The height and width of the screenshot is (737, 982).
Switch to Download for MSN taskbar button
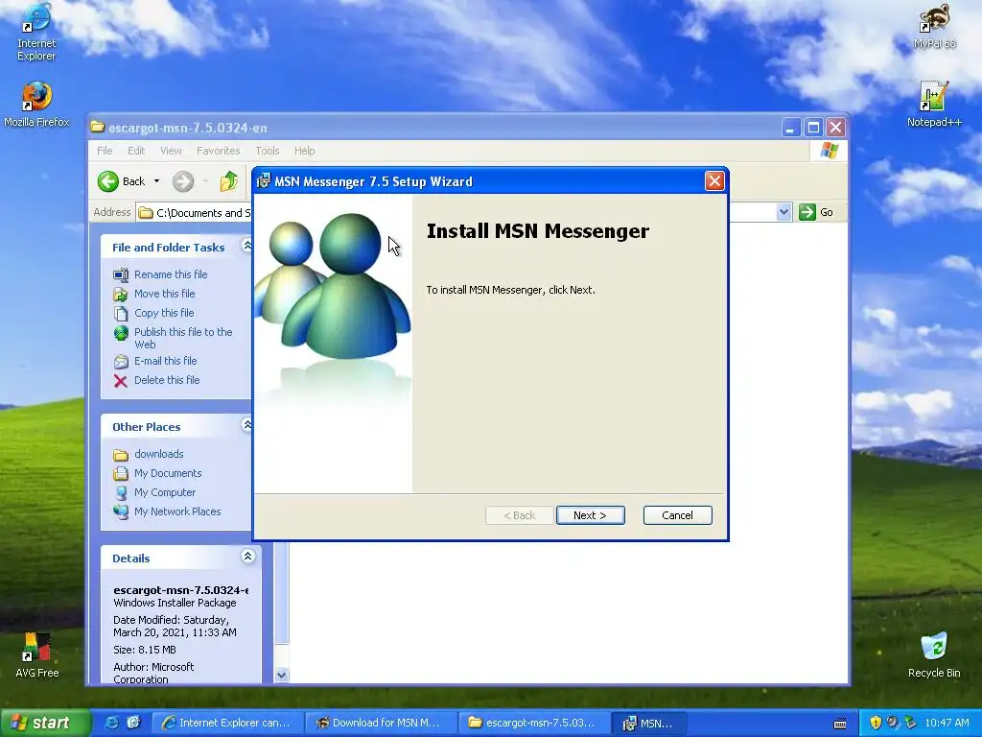381,723
